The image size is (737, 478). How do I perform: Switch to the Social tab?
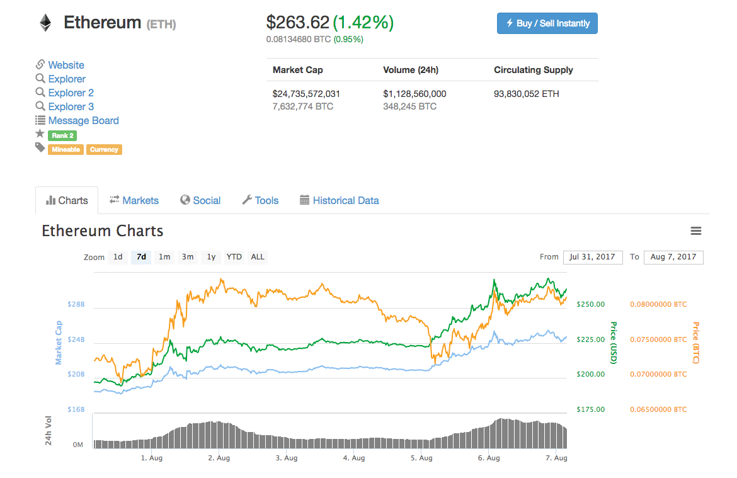200,201
